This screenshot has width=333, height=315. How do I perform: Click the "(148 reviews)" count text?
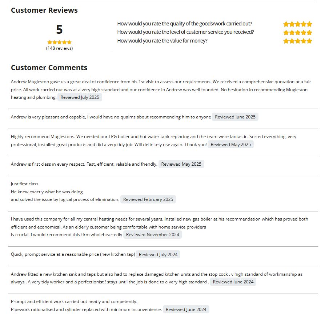tap(59, 48)
